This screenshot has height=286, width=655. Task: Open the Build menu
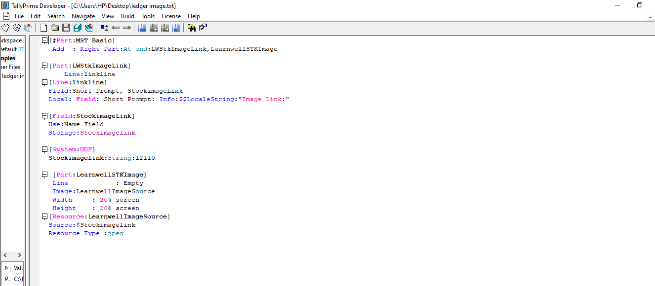(x=127, y=16)
